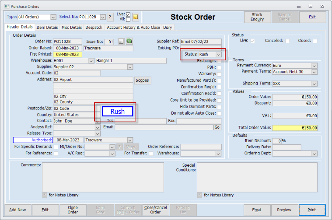Image resolution: width=332 pixels, height=220 pixels.
Task: Expand the Analysis Ref dropdown
Action: pos(98,127)
